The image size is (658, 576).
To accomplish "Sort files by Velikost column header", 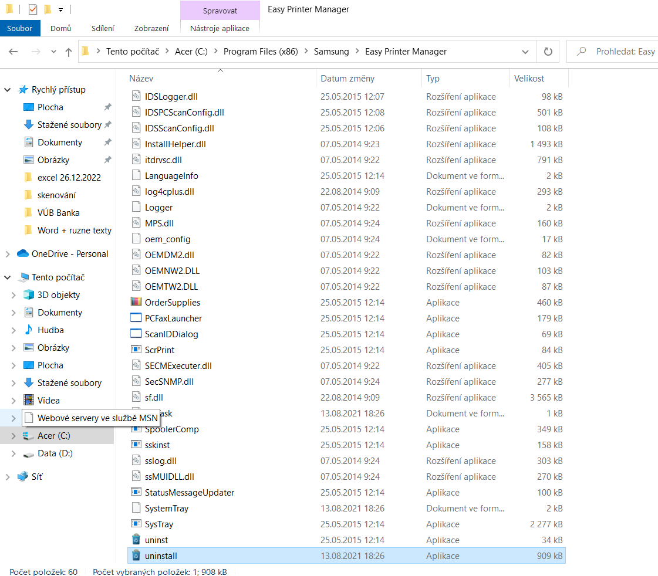I will [x=539, y=79].
